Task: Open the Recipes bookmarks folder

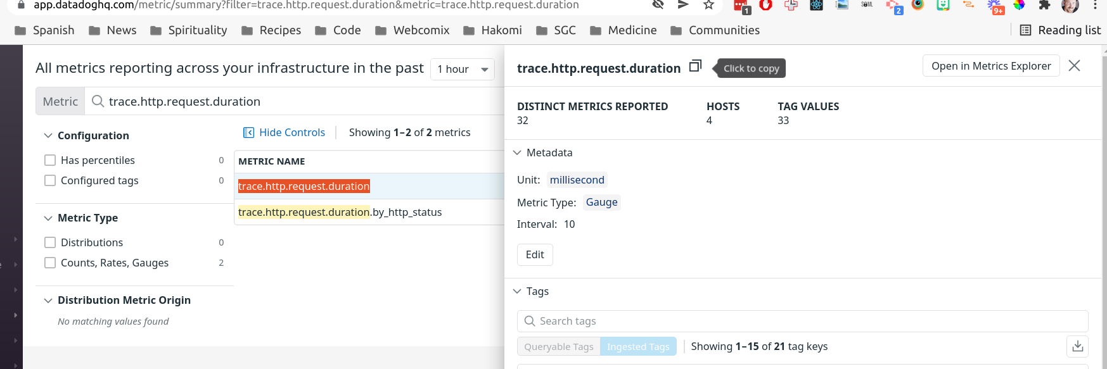Action: click(x=271, y=30)
